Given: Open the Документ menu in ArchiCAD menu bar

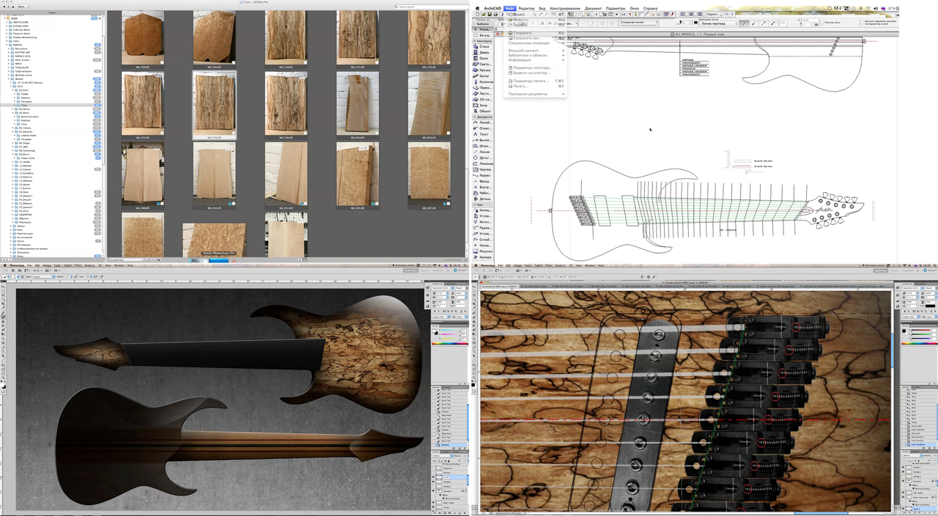Looking at the screenshot, I should click(x=593, y=8).
